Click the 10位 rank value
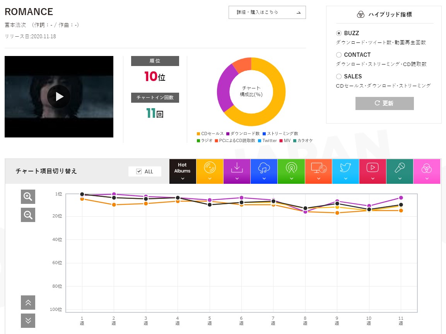The image size is (446, 334). (155, 76)
